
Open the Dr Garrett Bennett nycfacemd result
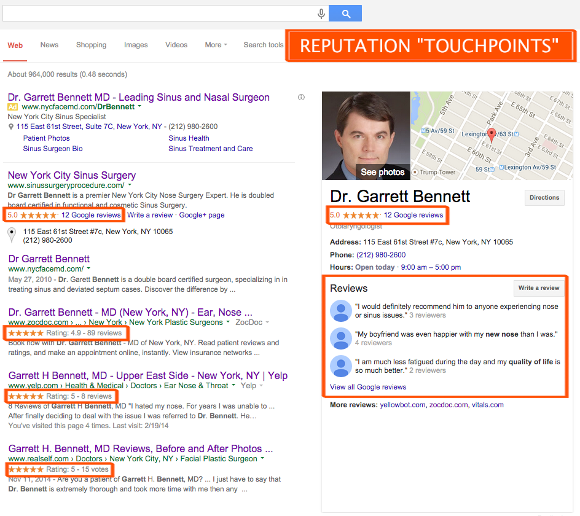49,259
